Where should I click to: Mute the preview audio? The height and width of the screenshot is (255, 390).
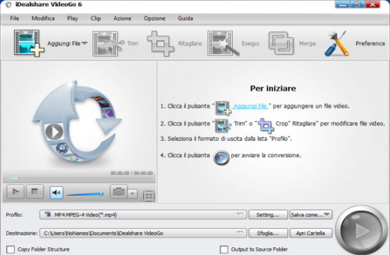tap(57, 193)
